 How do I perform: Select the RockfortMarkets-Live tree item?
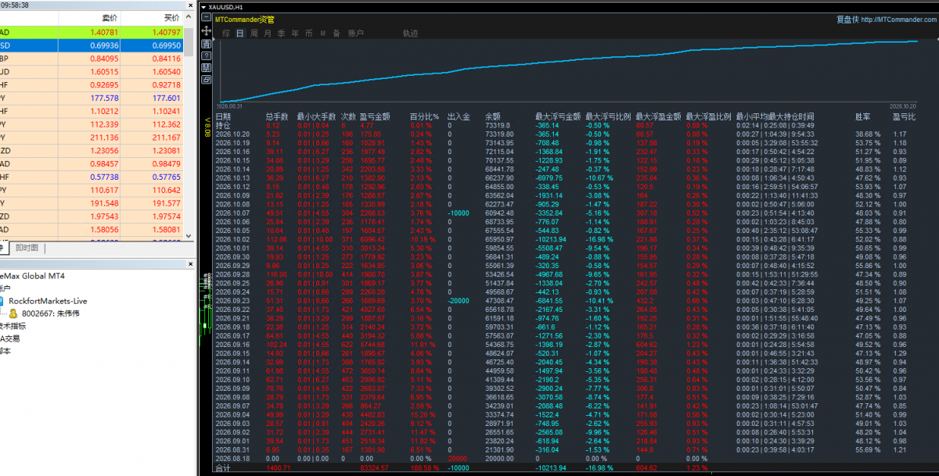pyautogui.click(x=46, y=301)
